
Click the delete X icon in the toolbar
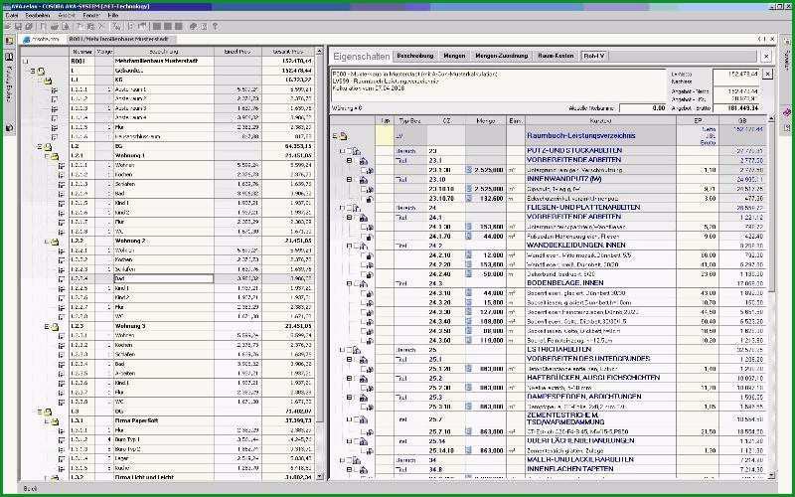tap(102, 27)
